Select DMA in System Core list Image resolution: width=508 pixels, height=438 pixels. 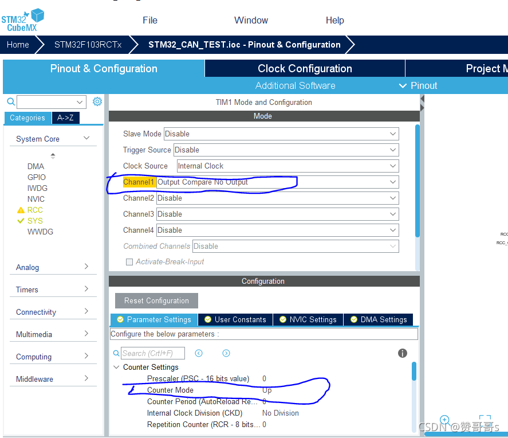pyautogui.click(x=36, y=166)
